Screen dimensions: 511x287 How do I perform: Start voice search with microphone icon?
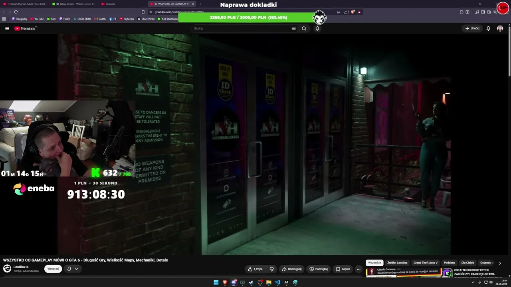click(317, 29)
